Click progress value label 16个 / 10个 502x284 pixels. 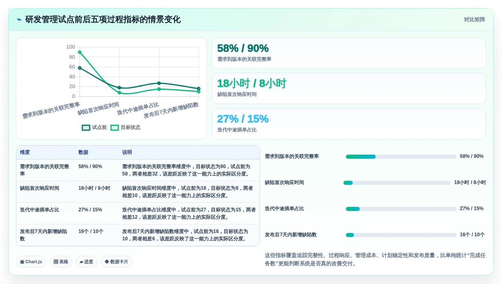pos(472,235)
